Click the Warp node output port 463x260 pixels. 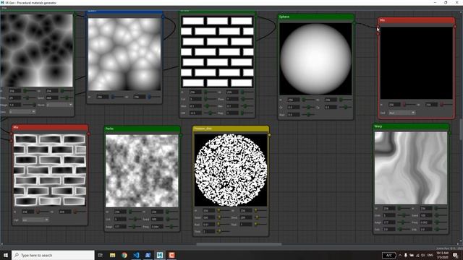[449, 133]
